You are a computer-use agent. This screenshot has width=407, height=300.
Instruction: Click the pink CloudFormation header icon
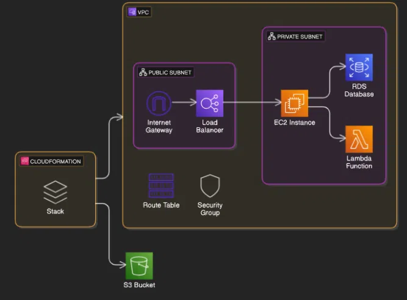(24, 161)
